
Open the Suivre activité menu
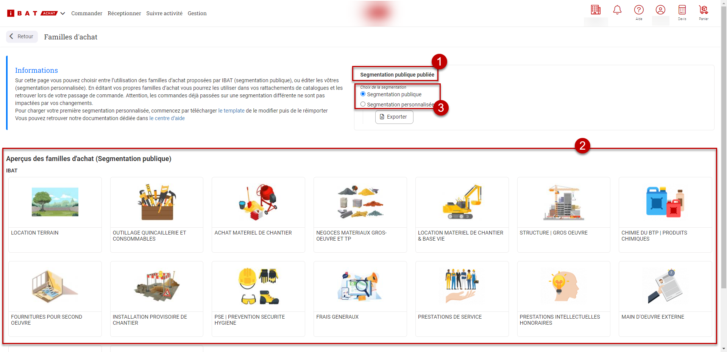(164, 13)
